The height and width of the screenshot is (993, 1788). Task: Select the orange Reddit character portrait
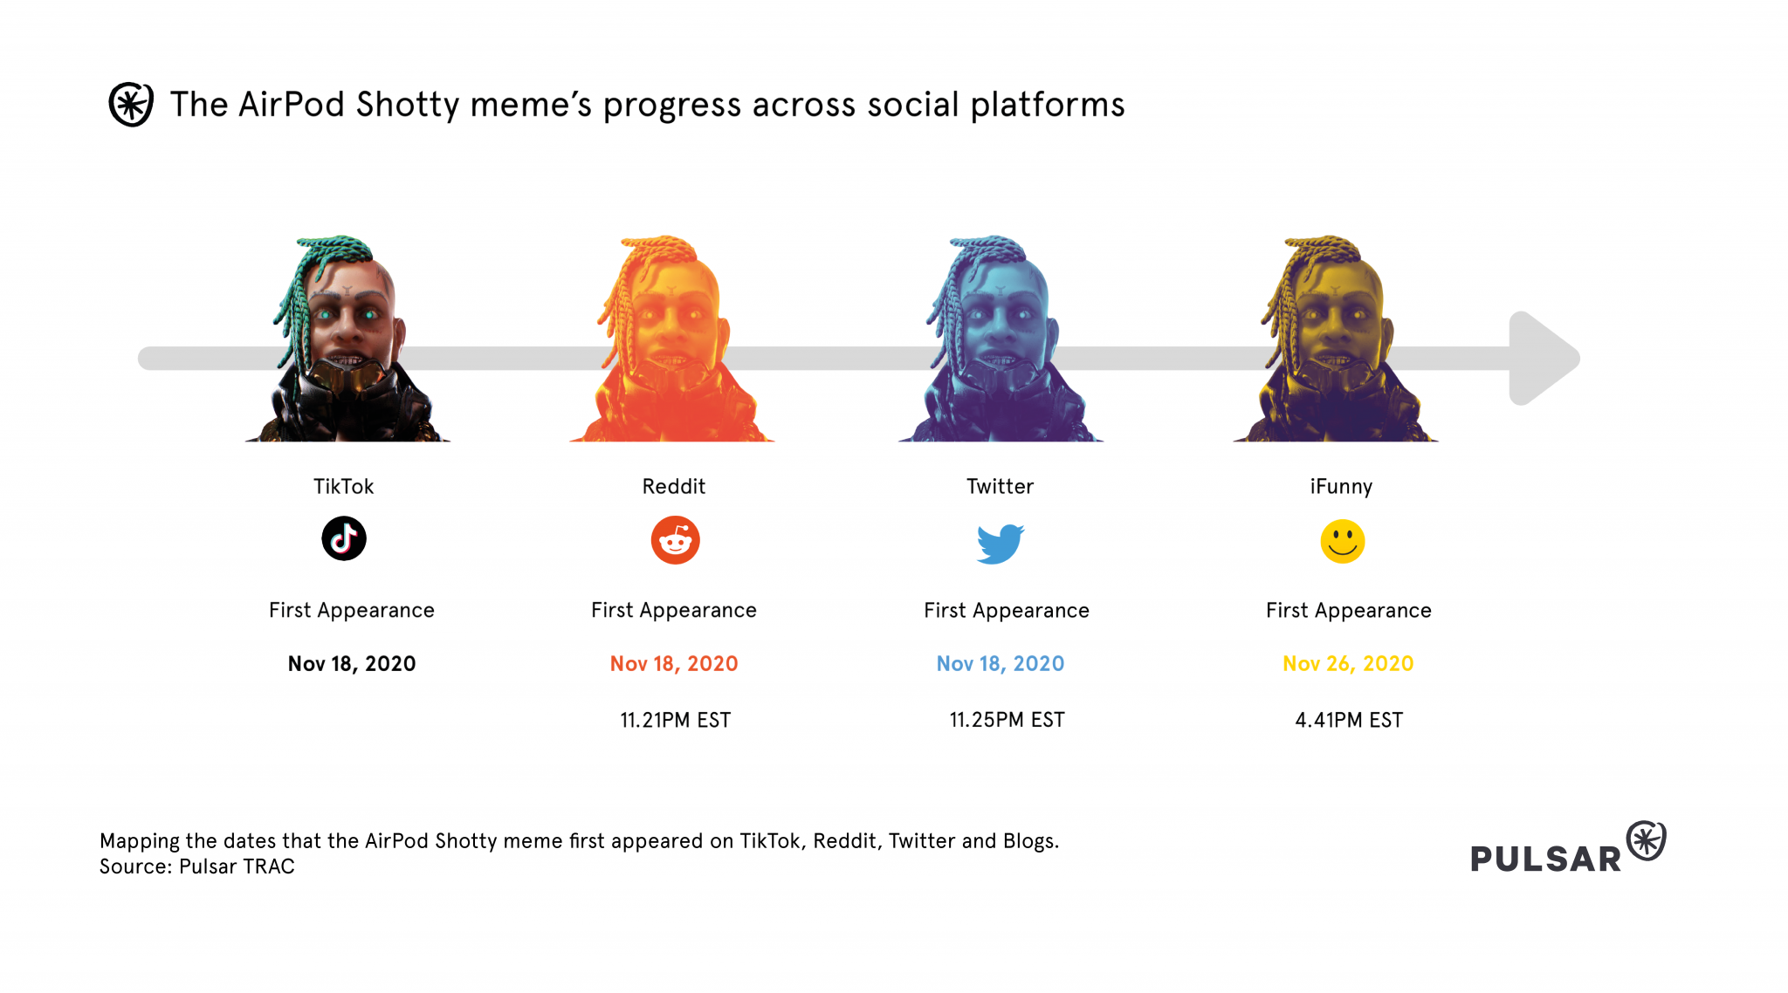click(672, 340)
